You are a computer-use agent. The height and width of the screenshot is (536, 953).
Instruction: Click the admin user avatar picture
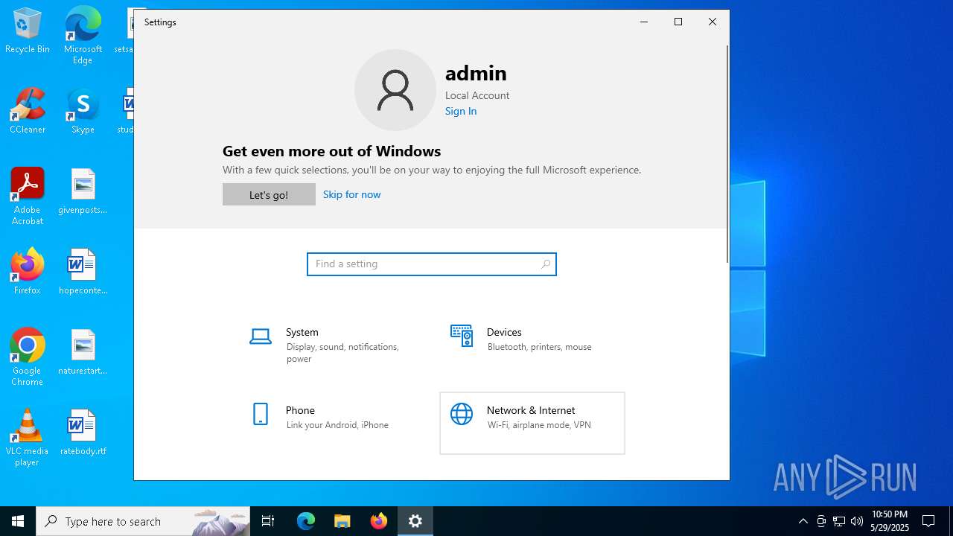click(x=395, y=90)
